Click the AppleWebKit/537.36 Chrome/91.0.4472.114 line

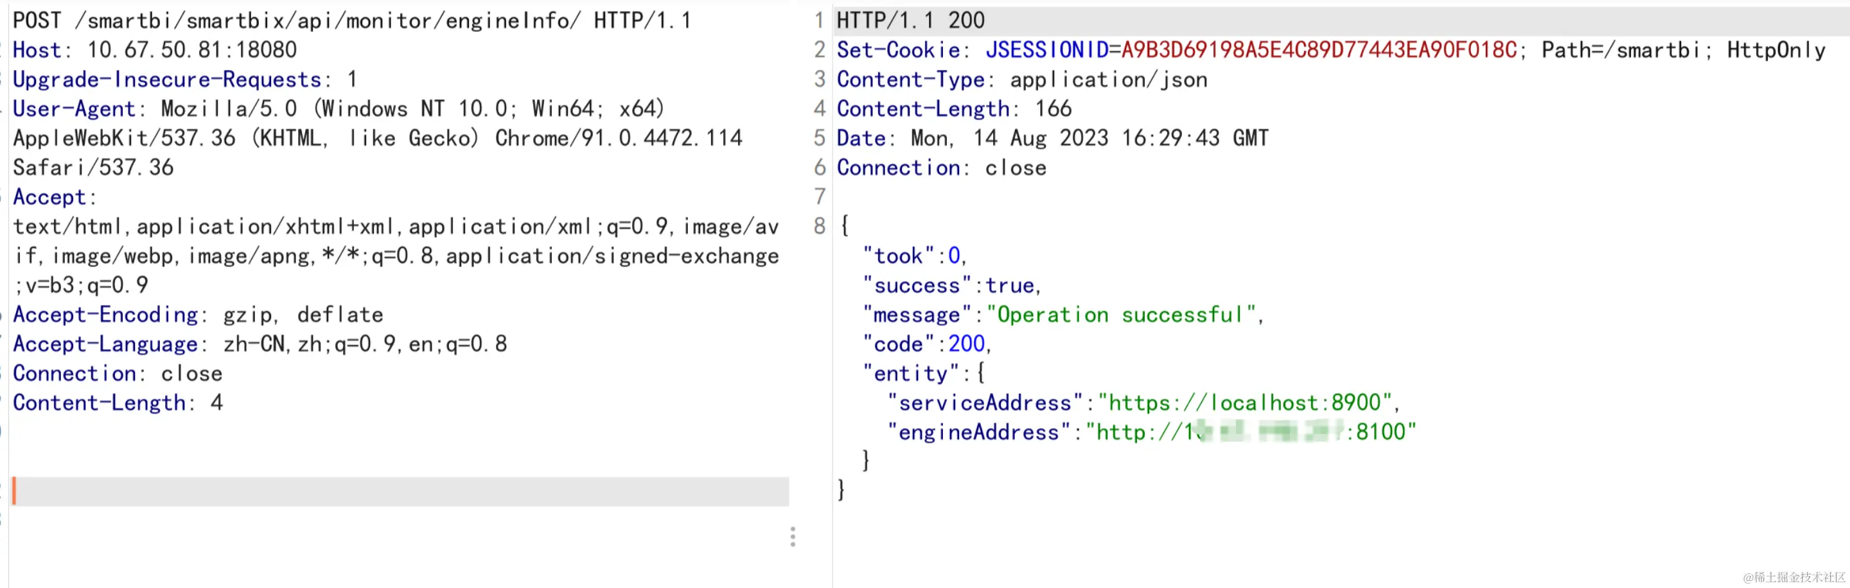click(378, 138)
